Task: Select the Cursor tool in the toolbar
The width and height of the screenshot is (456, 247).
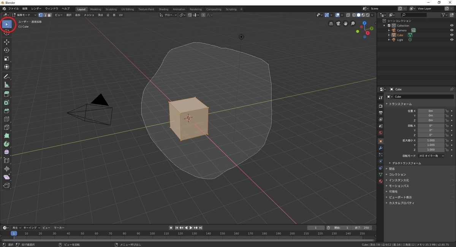Action: (x=6, y=32)
